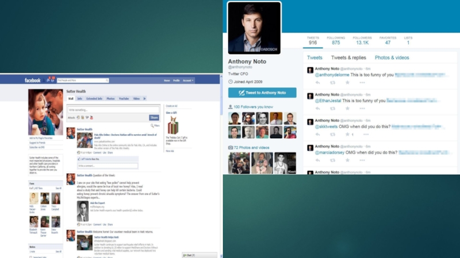Open Facebook messages notification icon

click(48, 80)
